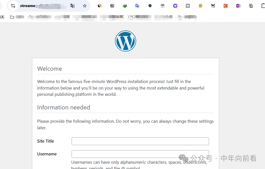The width and height of the screenshot is (265, 169).
Task: Open site information controls in address bar
Action: click(x=13, y=6)
